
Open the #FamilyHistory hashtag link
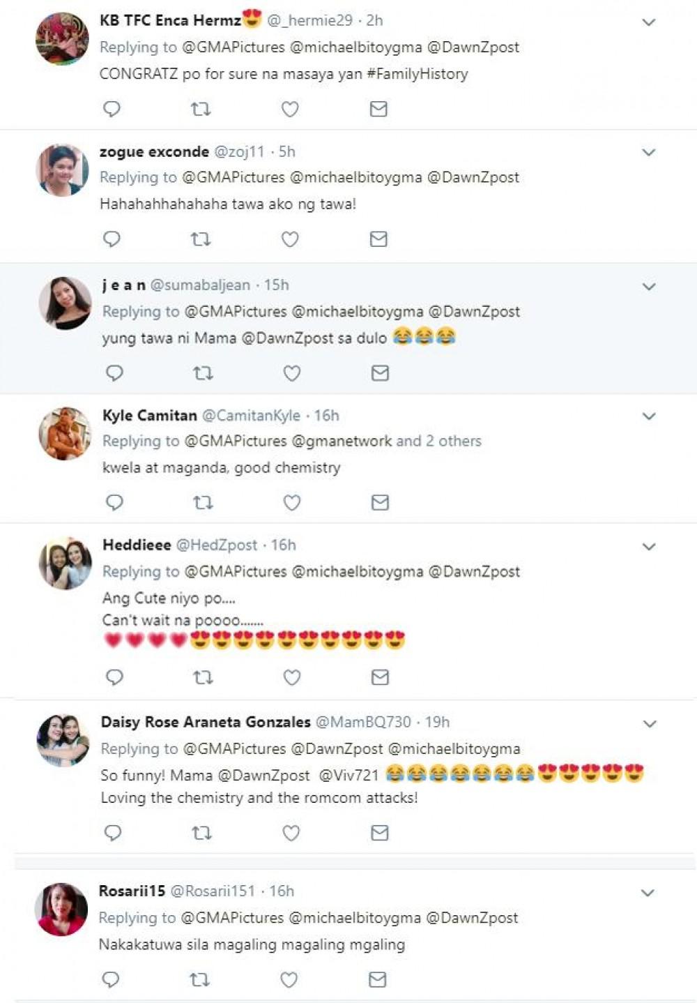(418, 74)
